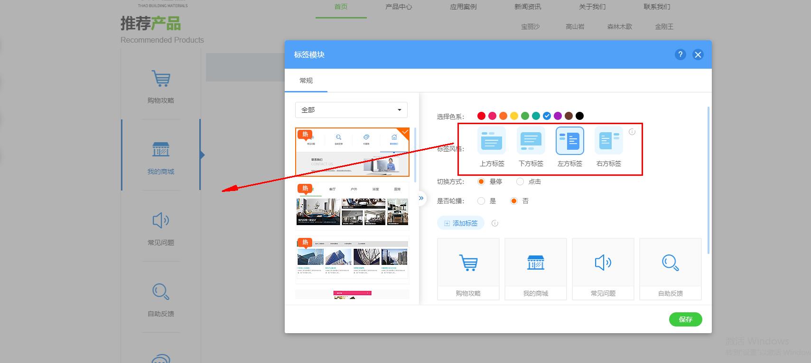Screen dimensions: 811x363
Task: Select the third template with building photos
Action: tap(352, 260)
